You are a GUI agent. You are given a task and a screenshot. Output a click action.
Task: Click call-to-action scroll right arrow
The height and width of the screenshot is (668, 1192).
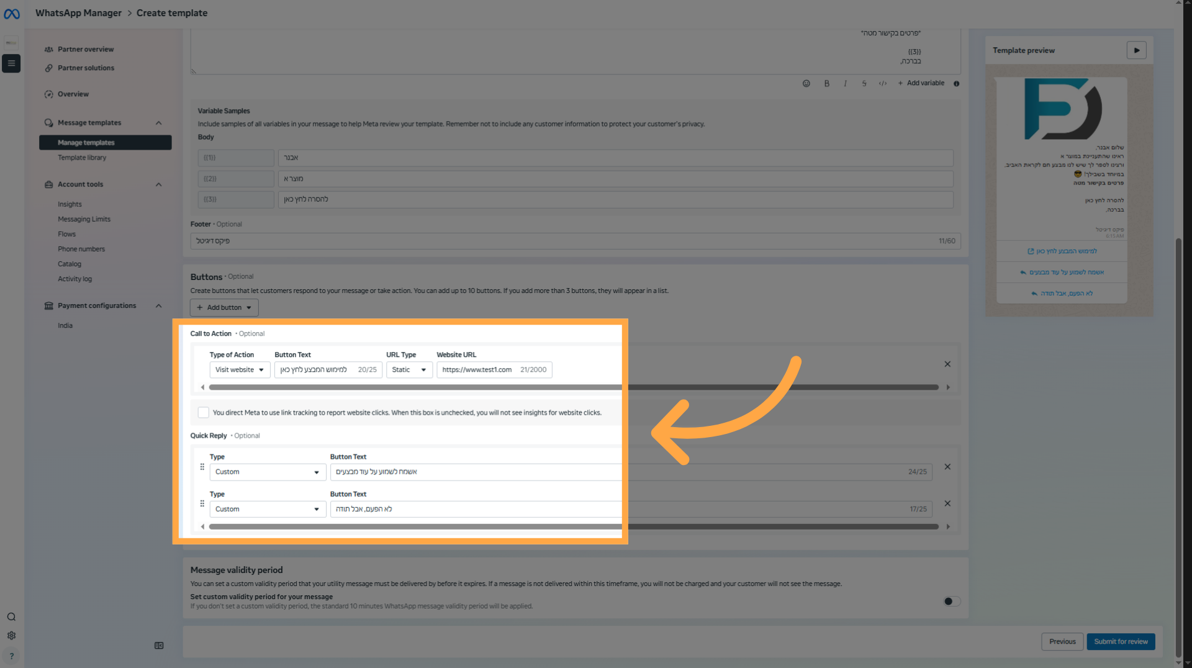[x=948, y=387]
